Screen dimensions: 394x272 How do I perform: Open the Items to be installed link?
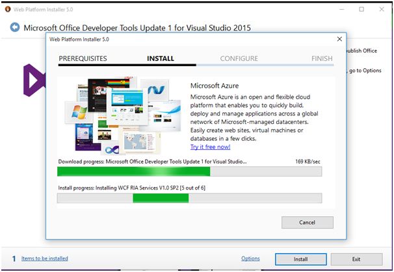(x=45, y=258)
